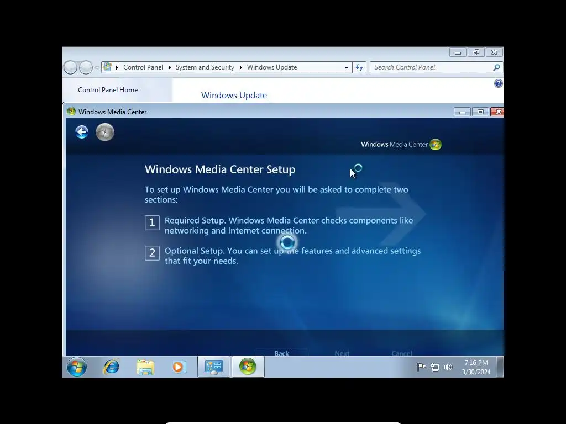Open recent pages dropdown beside nav buttons
Viewport: 566px width, 424px height.
tap(97, 67)
